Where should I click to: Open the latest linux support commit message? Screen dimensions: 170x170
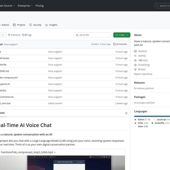pyautogui.click(x=11, y=44)
